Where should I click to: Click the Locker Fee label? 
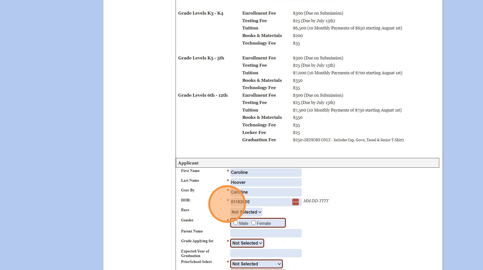pyautogui.click(x=254, y=133)
